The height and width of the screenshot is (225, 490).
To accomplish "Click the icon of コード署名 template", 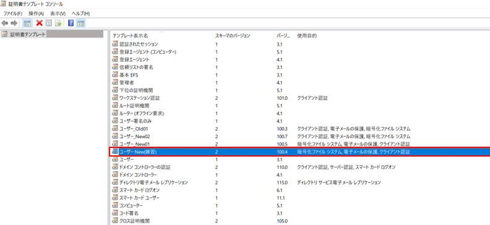I will pyautogui.click(x=115, y=213).
